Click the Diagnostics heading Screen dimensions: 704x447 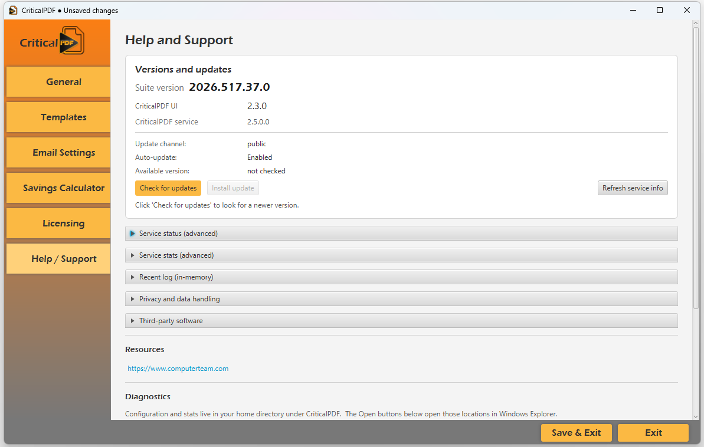coord(148,397)
